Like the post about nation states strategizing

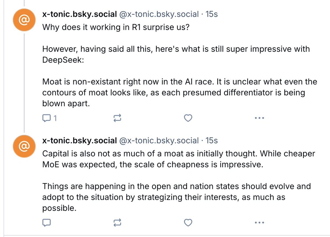[x=188, y=222]
